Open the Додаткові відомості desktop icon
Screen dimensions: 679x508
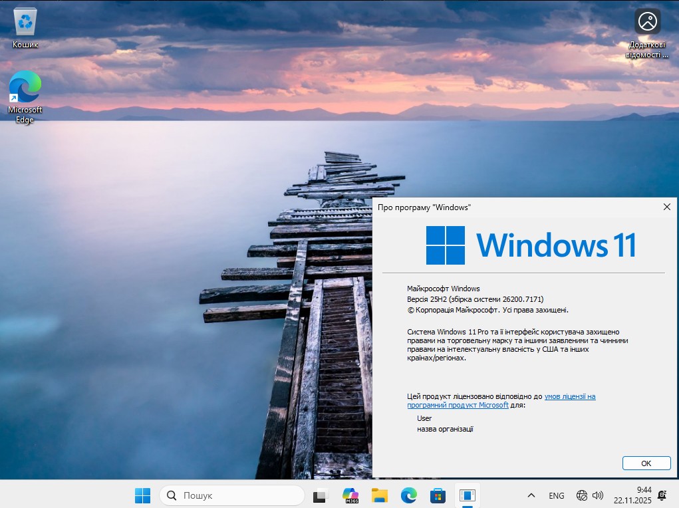[647, 34]
